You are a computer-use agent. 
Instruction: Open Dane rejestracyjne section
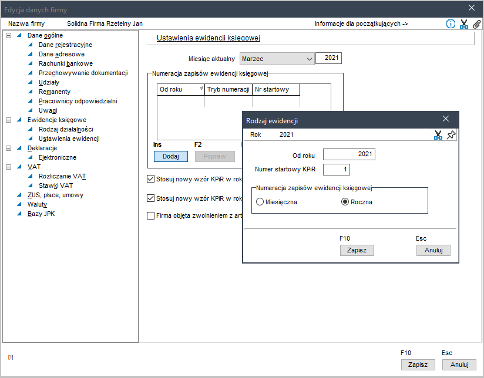65,45
